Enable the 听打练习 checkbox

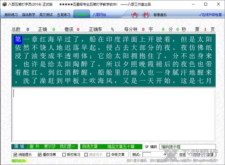coord(64,154)
